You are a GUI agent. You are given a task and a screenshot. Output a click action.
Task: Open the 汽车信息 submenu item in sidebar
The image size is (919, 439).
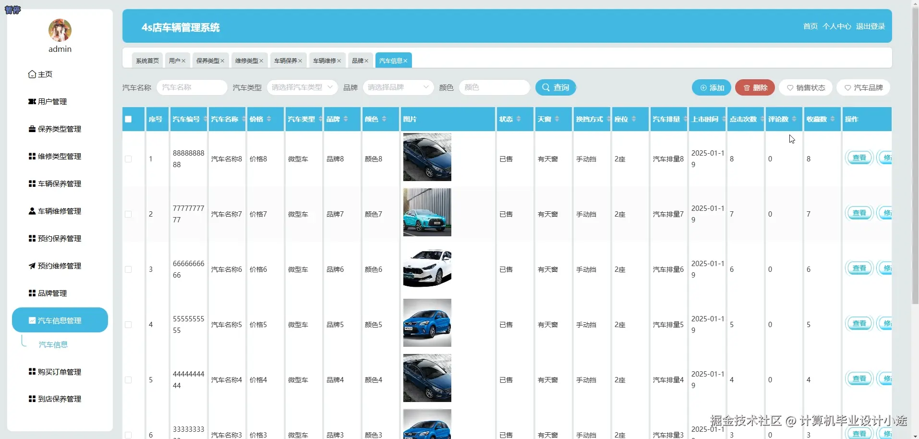click(53, 345)
